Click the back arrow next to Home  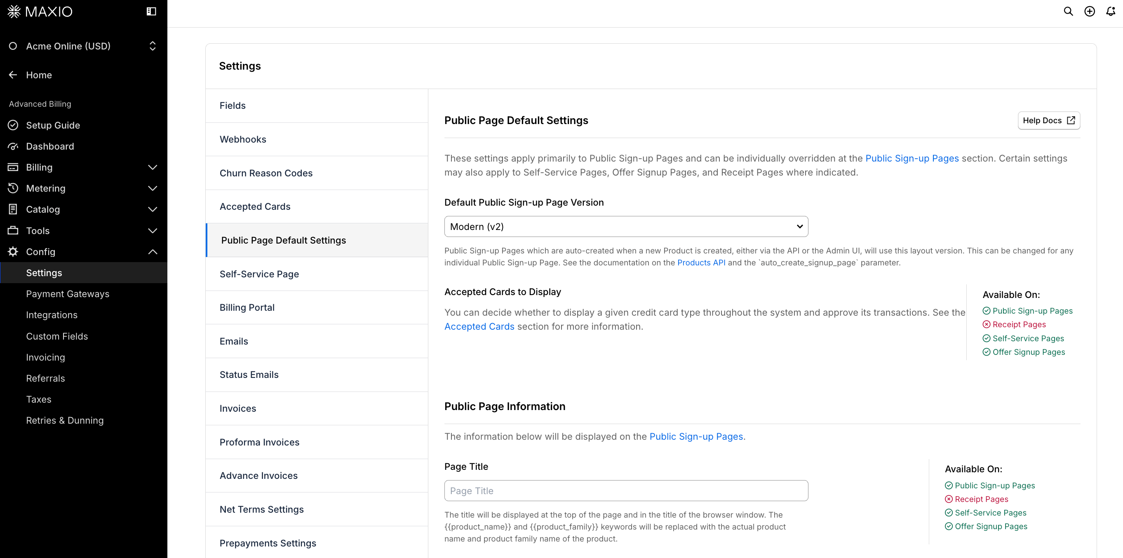(13, 75)
